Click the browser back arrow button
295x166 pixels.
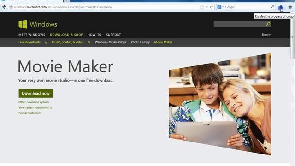pos(4,7)
